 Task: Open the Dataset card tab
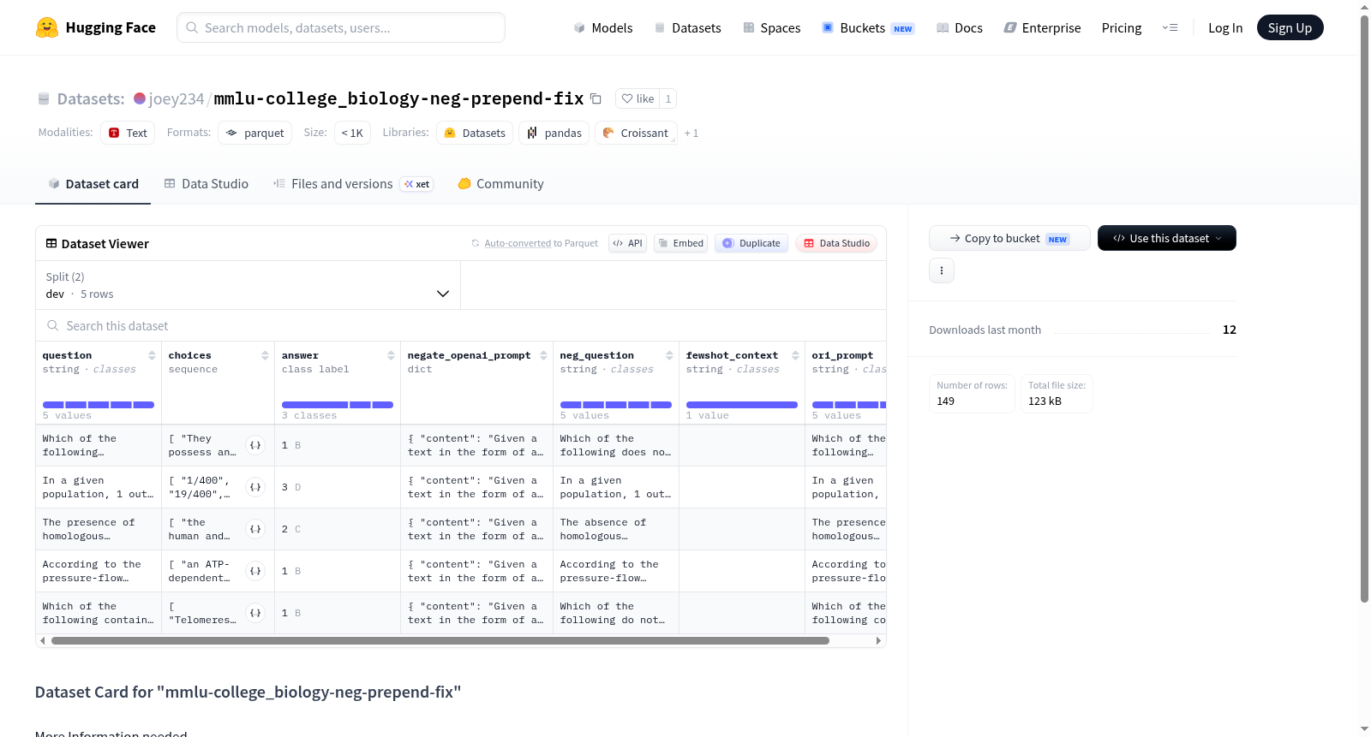point(93,184)
